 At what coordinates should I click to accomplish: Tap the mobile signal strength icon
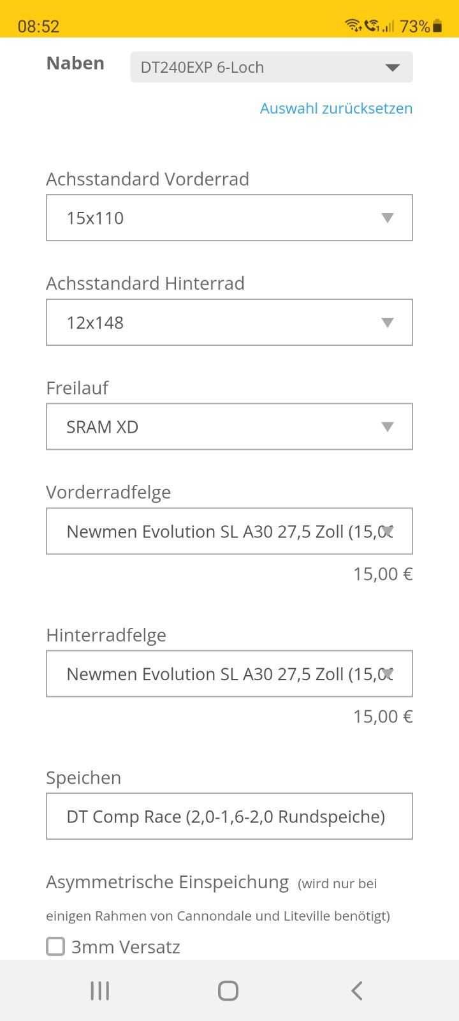pos(388,26)
